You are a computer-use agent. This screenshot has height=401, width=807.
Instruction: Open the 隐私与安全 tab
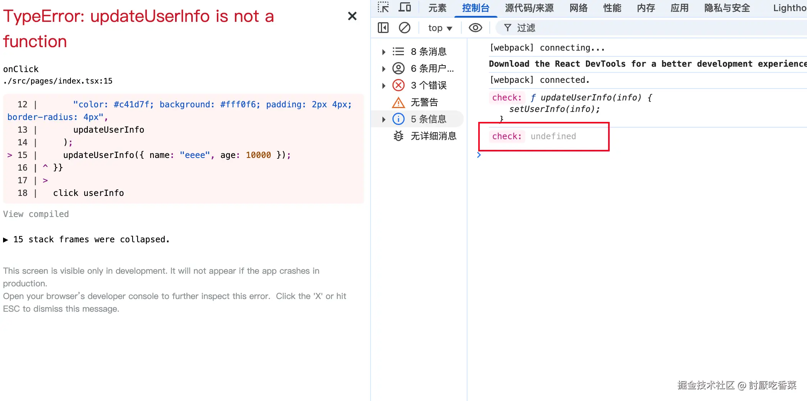(727, 8)
